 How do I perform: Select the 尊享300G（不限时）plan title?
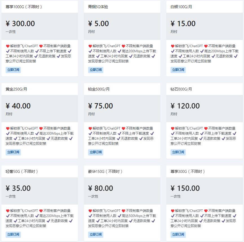coord(188,171)
